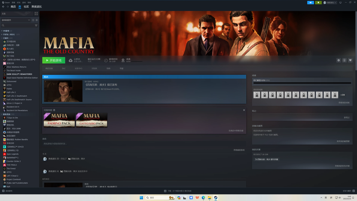Click the play time clock icon

pos(106,60)
